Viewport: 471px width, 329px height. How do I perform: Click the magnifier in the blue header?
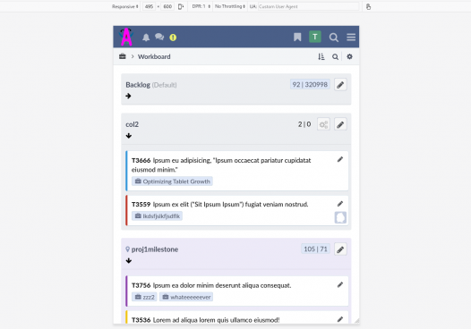(x=333, y=38)
